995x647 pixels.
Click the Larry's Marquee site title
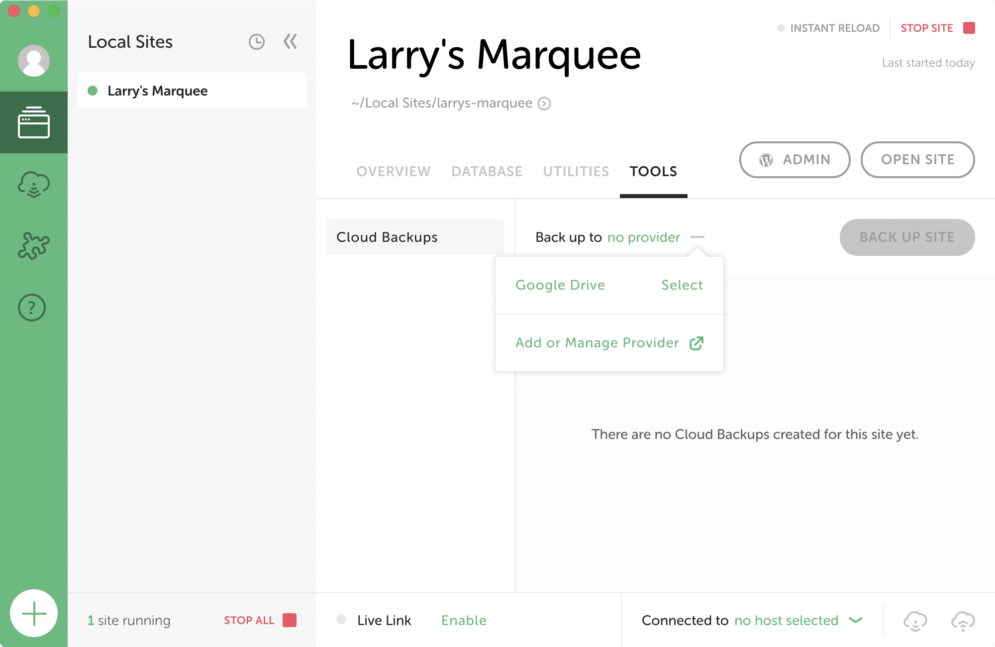pyautogui.click(x=494, y=55)
